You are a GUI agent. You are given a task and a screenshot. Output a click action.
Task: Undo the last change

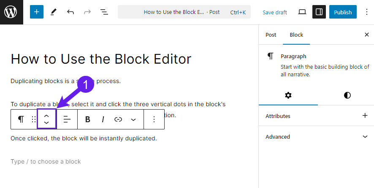pos(70,12)
